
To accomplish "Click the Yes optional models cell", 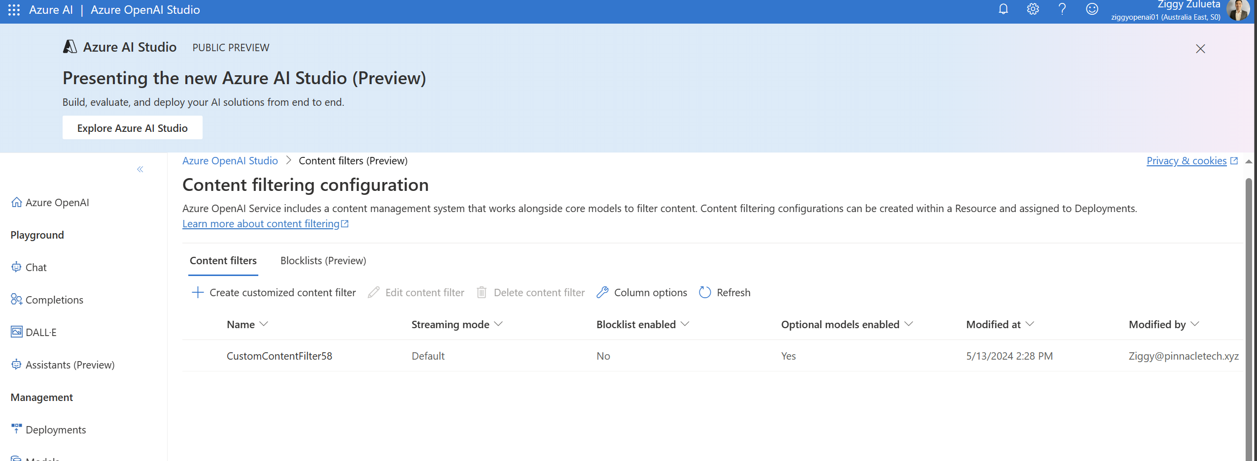I will pos(788,356).
